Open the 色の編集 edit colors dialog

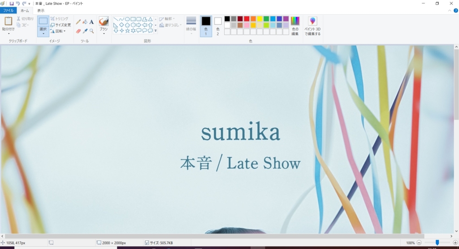click(295, 26)
